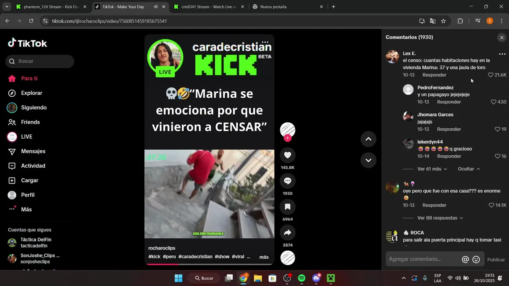The image size is (509, 286).
Task: Open Explorar section
Action: [31, 93]
